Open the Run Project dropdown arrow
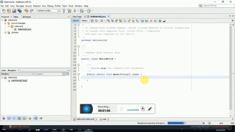This screenshot has width=235, height=132. pos(78,11)
